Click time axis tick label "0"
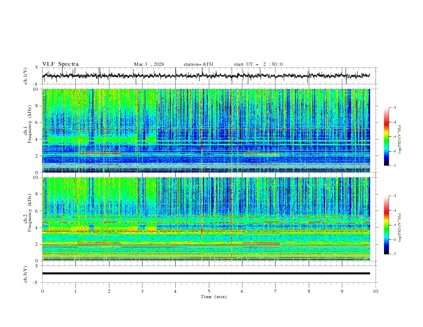Screen dimensions: 423x327 point(42,291)
